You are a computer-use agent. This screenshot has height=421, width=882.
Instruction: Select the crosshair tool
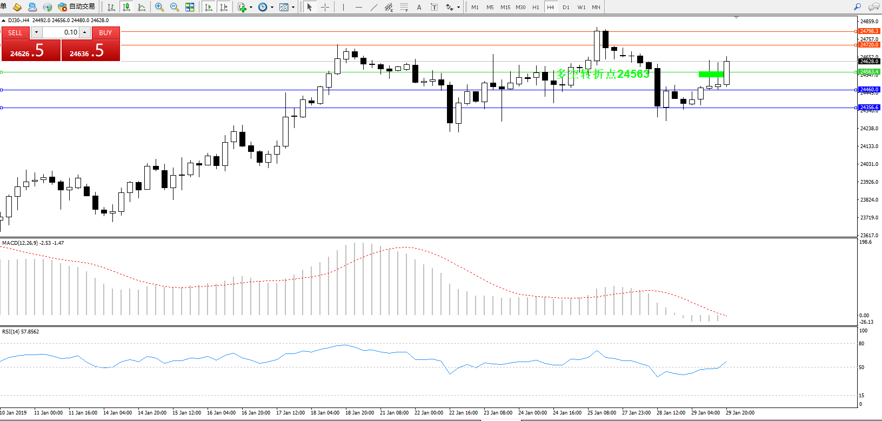[x=325, y=7]
